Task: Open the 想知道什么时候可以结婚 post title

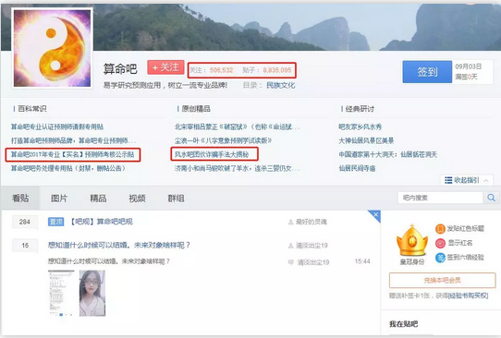Action: click(119, 245)
